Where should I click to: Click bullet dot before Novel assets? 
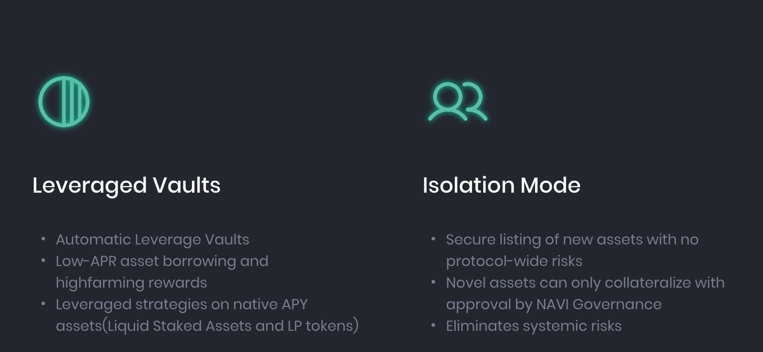pyautogui.click(x=433, y=282)
